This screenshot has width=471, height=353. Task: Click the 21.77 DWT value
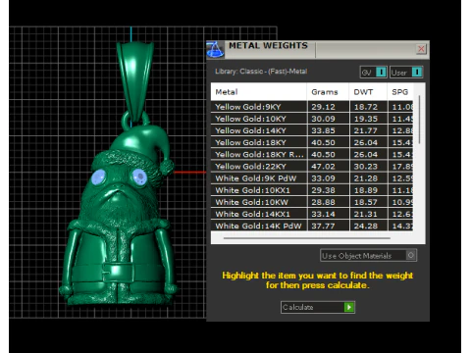366,130
